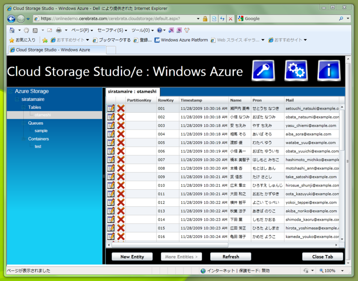Click the Close Tab button
The image size is (358, 281).
point(322,256)
